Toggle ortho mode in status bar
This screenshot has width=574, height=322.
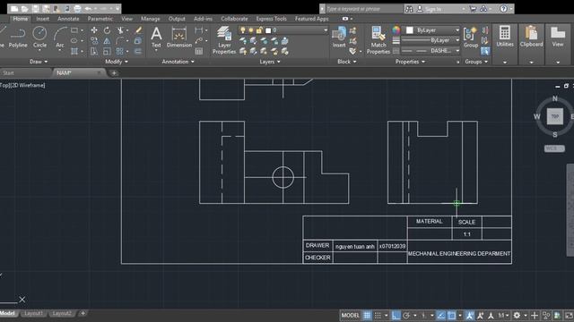click(x=396, y=315)
